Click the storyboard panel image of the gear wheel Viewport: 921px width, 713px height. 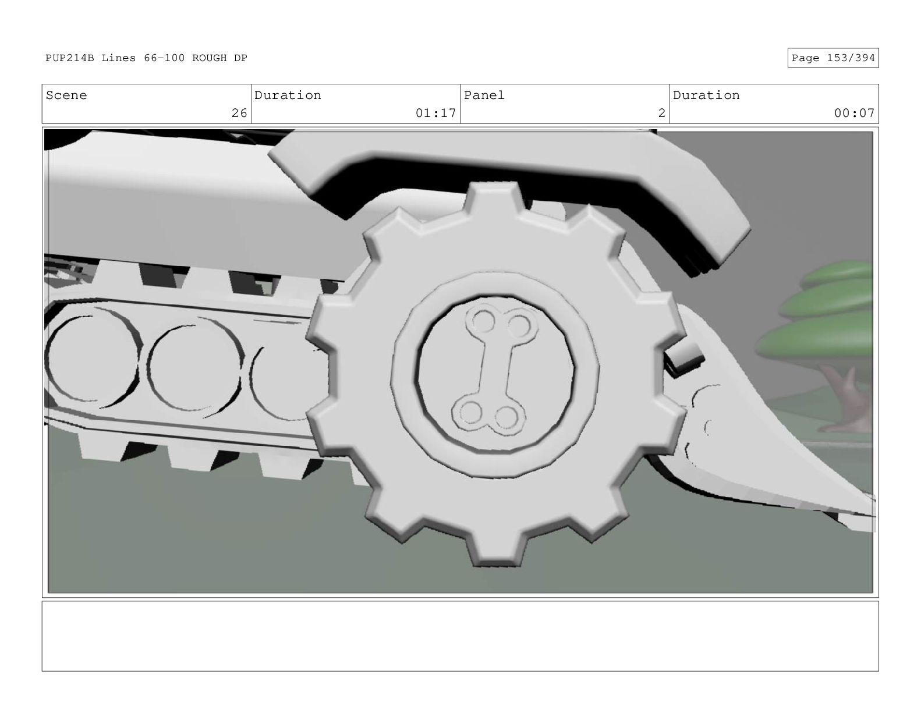tap(460, 362)
